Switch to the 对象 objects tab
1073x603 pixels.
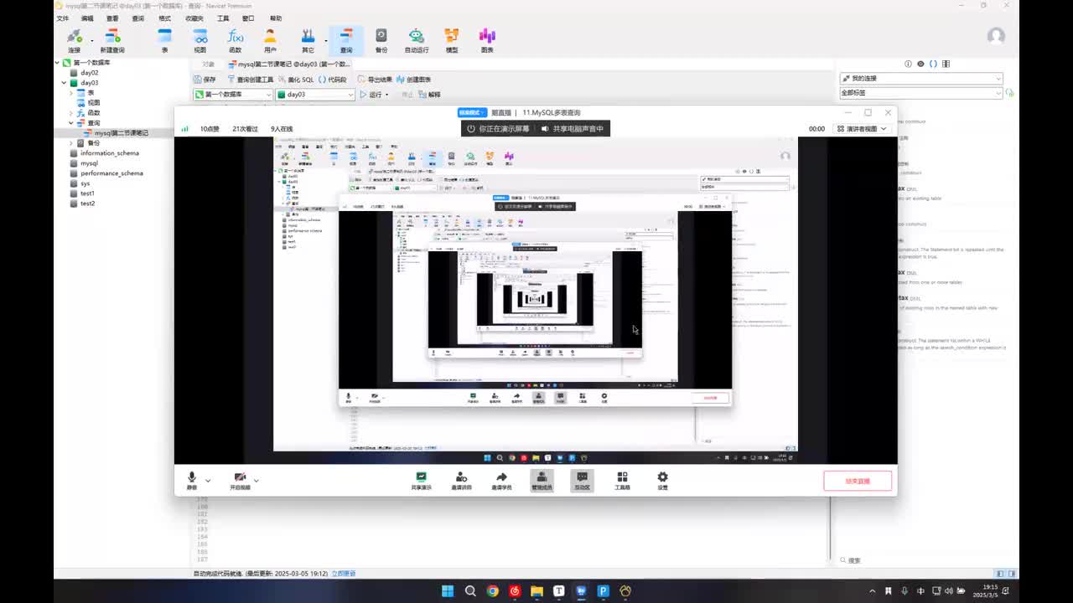208,64
